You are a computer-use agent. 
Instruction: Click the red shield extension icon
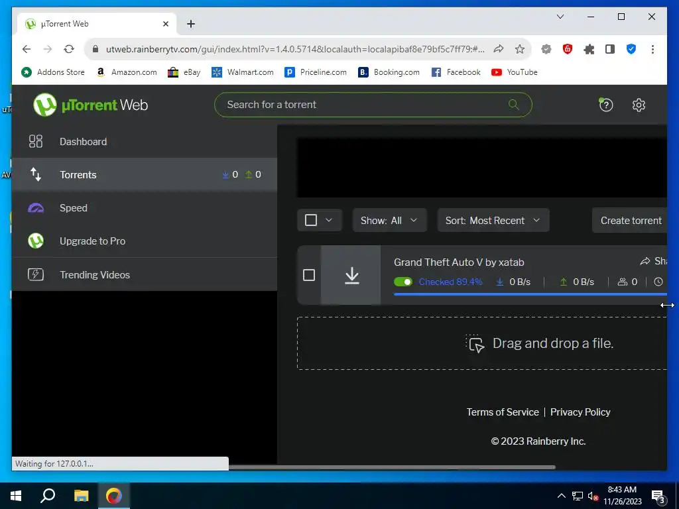[568, 49]
